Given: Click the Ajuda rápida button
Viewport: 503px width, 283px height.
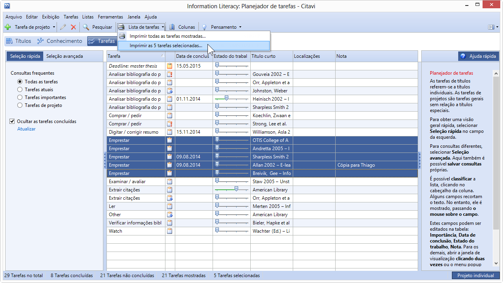Looking at the screenshot, I should 478,56.
